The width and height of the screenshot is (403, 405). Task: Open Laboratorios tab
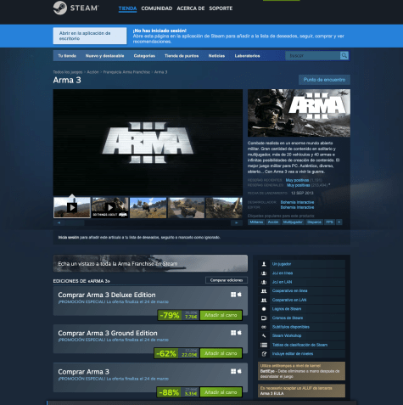pyautogui.click(x=247, y=56)
